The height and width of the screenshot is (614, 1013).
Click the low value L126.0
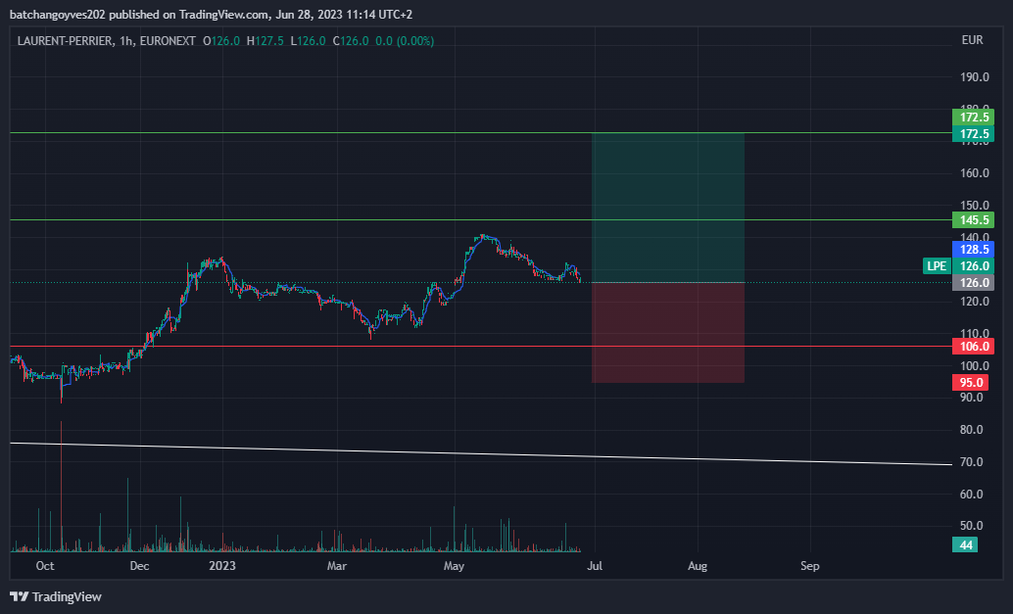coord(308,41)
